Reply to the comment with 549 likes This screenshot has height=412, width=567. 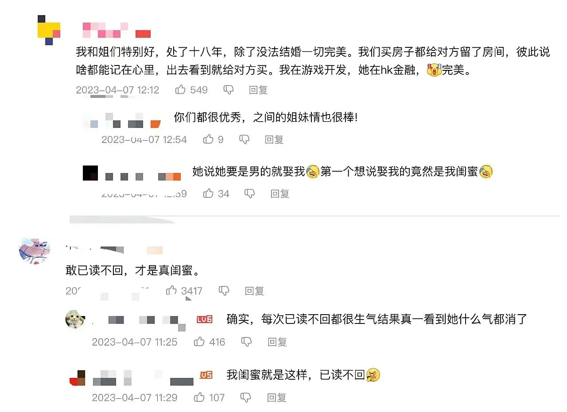[258, 90]
